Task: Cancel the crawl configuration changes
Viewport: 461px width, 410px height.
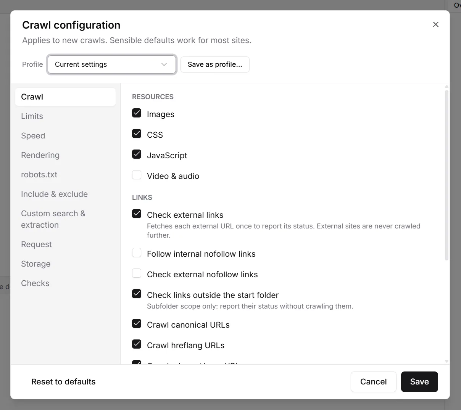Action: 373,382
